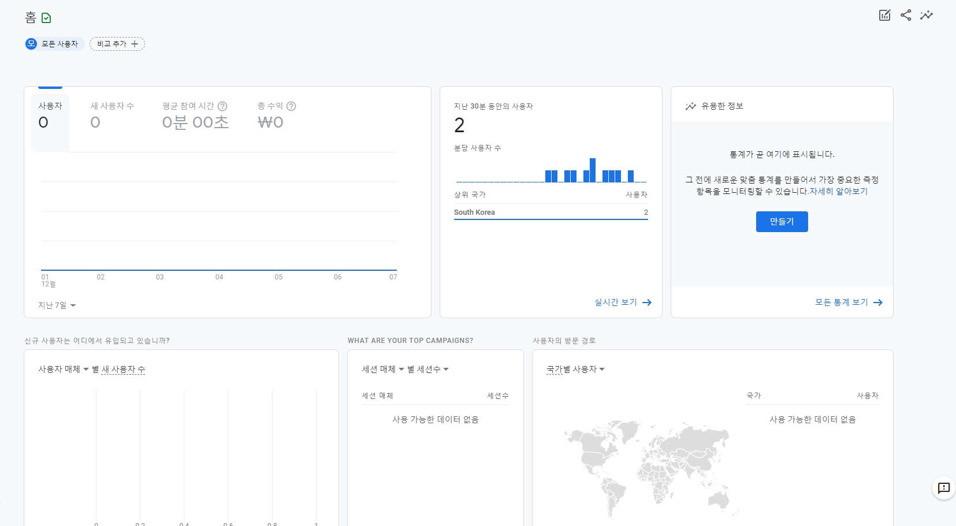956x526 pixels.
Task: Click the 실시간 보기 link
Action: [x=616, y=303]
